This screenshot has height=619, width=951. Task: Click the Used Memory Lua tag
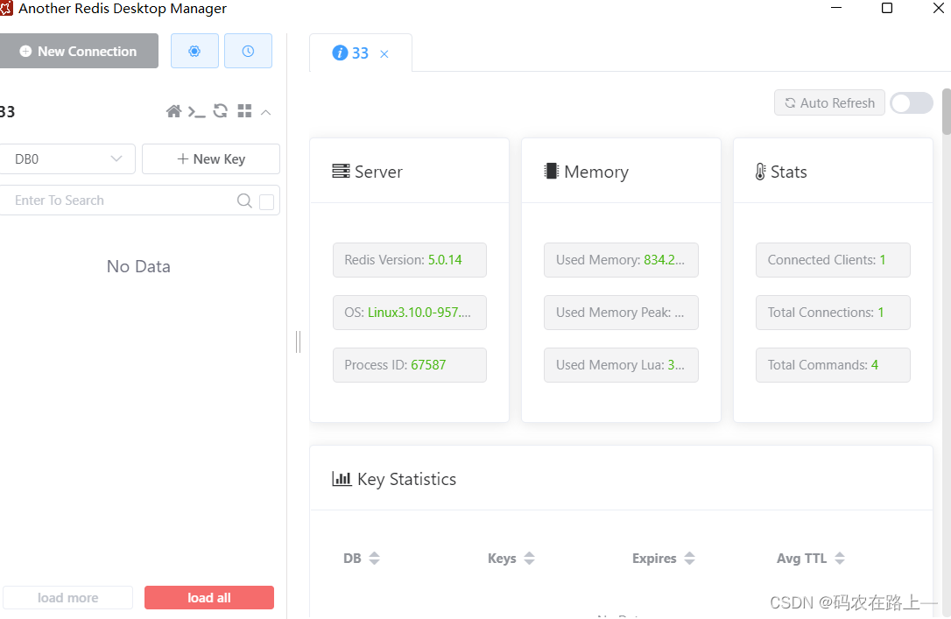621,365
